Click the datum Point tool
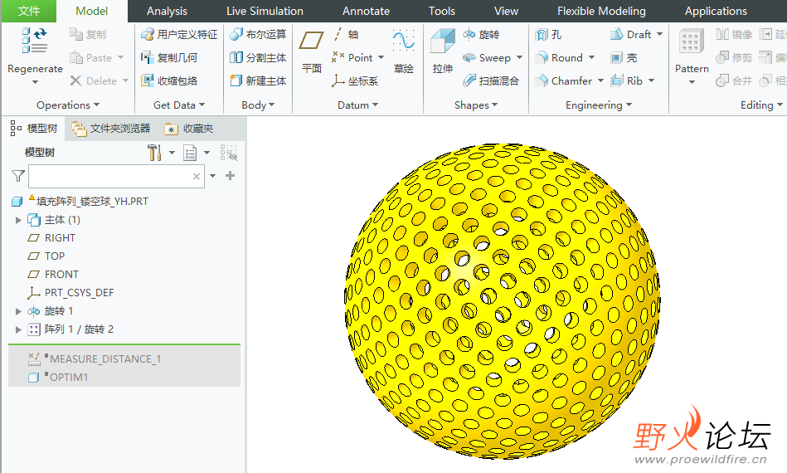Image resolution: width=787 pixels, height=473 pixels. point(352,58)
